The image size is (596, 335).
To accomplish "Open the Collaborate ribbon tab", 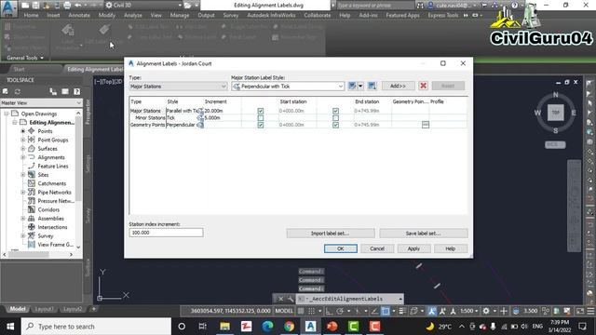I will (317, 15).
